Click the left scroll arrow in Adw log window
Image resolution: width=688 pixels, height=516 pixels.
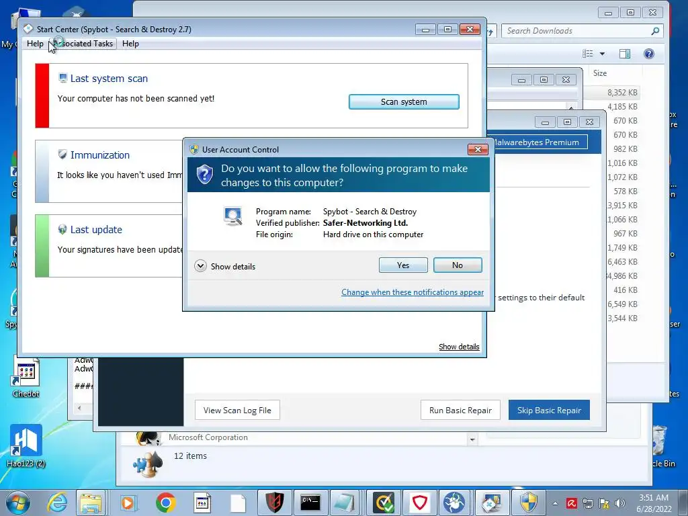pos(79,408)
